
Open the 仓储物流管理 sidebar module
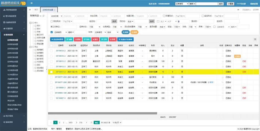tap(14, 22)
